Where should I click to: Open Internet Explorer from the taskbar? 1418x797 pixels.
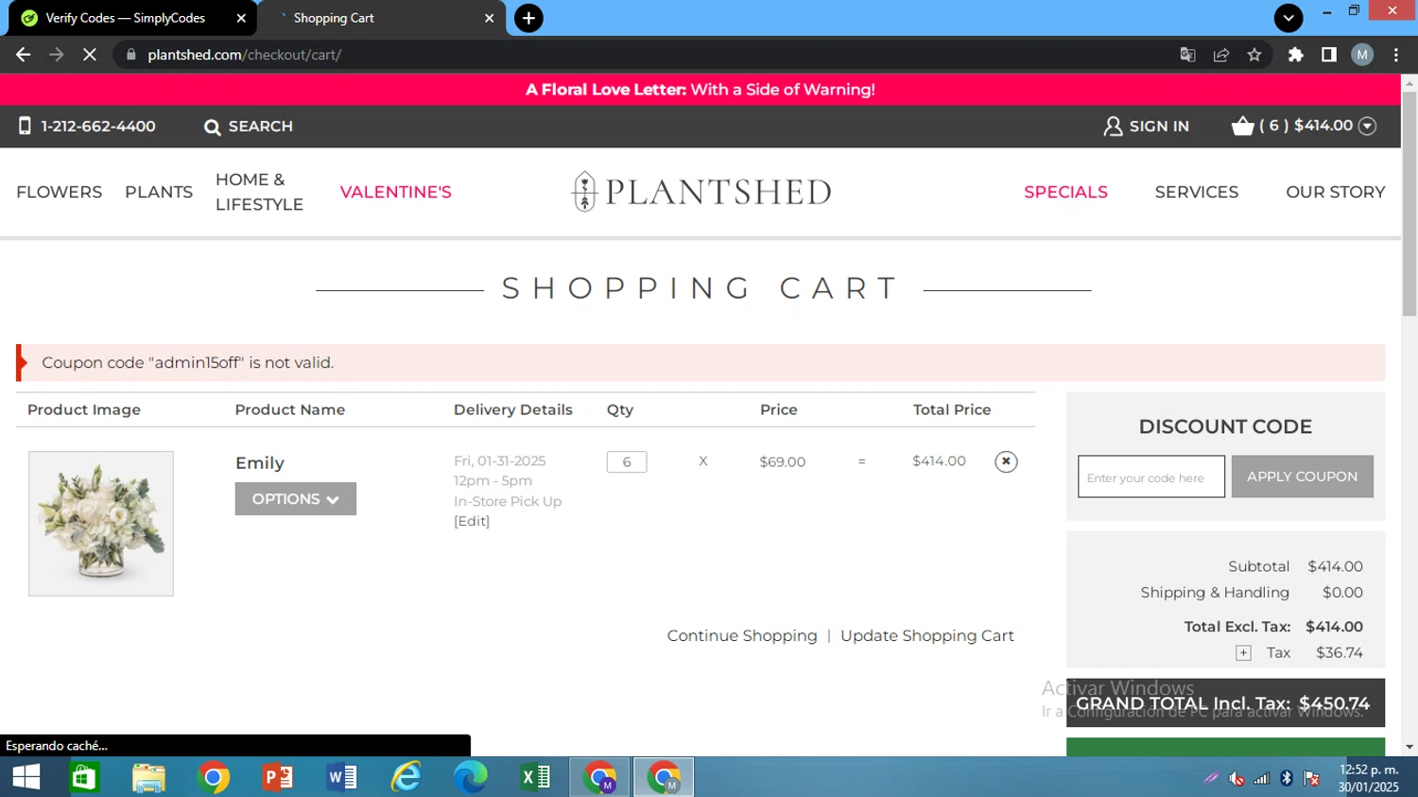(406, 777)
